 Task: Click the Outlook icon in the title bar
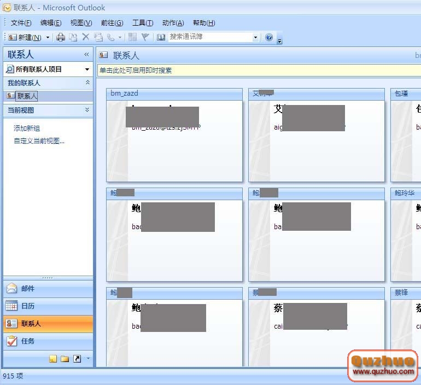[x=7, y=8]
